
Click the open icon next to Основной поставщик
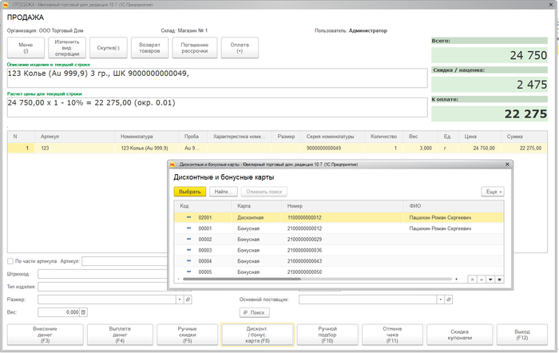coord(448,299)
